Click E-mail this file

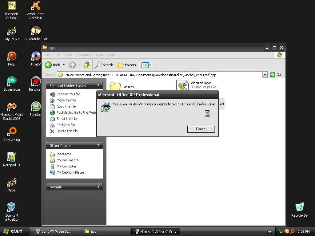click(x=63, y=119)
